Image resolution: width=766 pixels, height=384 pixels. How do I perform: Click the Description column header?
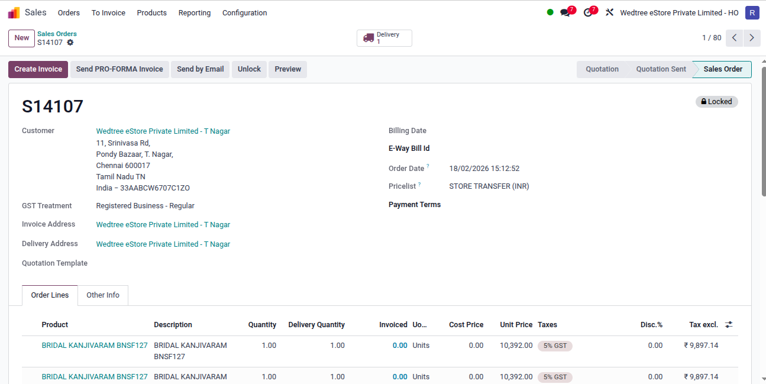pos(173,325)
